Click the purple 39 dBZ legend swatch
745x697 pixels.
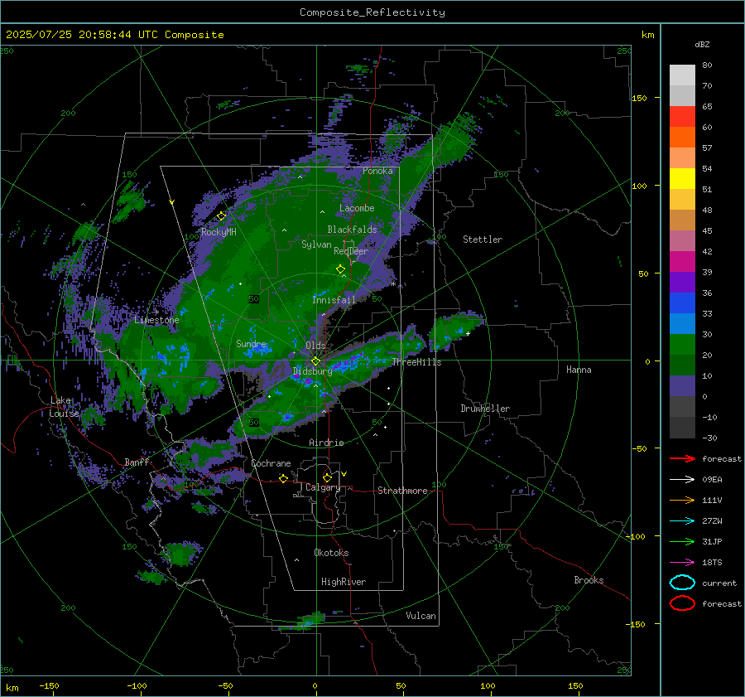pyautogui.click(x=682, y=282)
